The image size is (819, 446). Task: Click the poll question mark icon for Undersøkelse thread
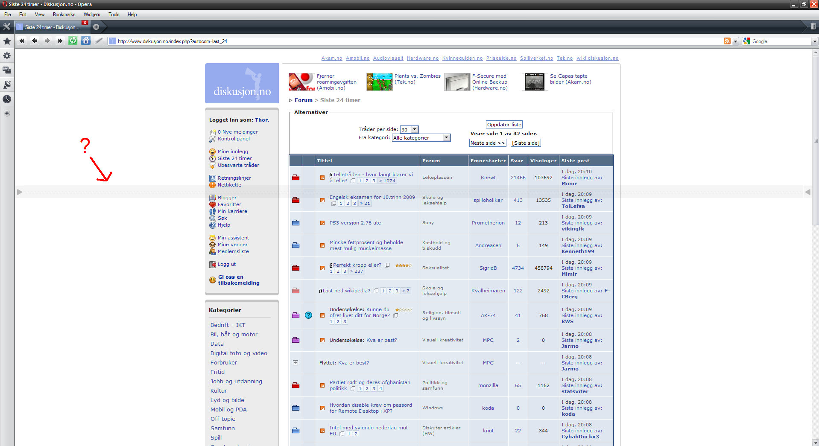click(x=308, y=315)
